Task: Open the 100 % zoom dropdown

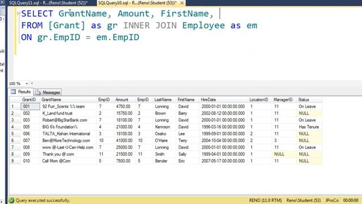Action: 27,83
